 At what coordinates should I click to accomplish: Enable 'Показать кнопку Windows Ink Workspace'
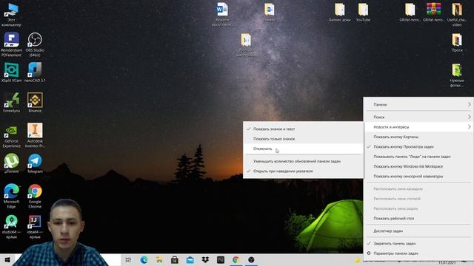pos(418,166)
